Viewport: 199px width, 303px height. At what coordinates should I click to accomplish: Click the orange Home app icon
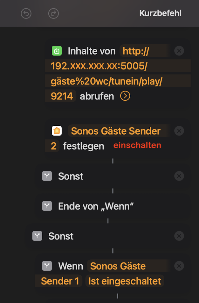57,131
